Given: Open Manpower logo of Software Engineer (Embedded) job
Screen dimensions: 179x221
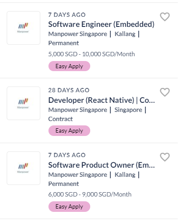Looking at the screenshot, I should [x=24, y=28].
